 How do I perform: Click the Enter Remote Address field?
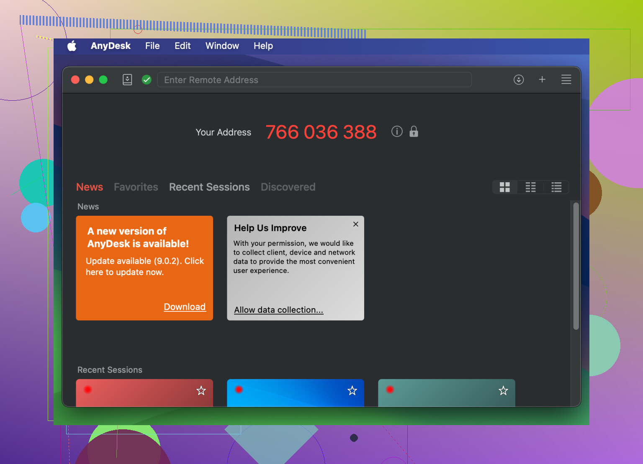click(314, 79)
